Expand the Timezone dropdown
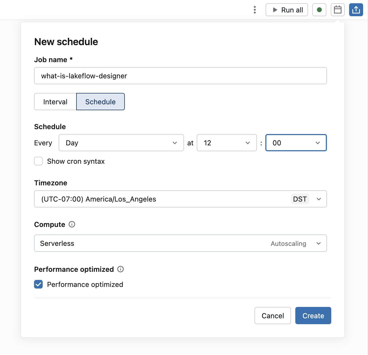The width and height of the screenshot is (368, 355). point(180,199)
